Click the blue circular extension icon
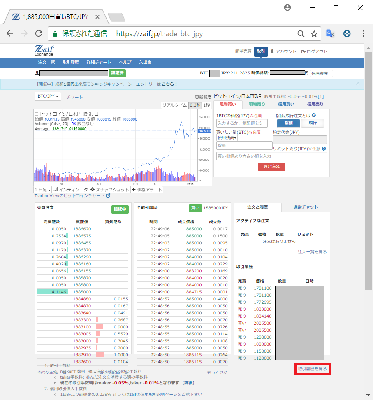Screen dimensions: 373x400 [x=347, y=33]
